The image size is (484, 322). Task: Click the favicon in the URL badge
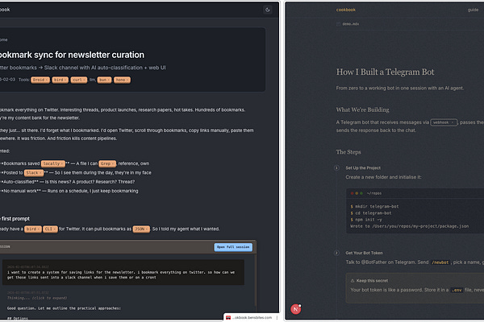[x=228, y=317]
